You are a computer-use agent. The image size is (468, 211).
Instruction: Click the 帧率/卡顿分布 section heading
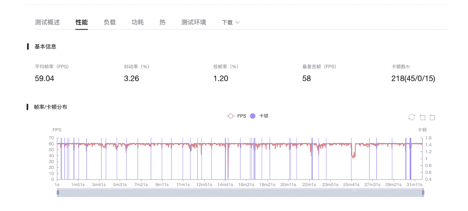pyautogui.click(x=51, y=107)
